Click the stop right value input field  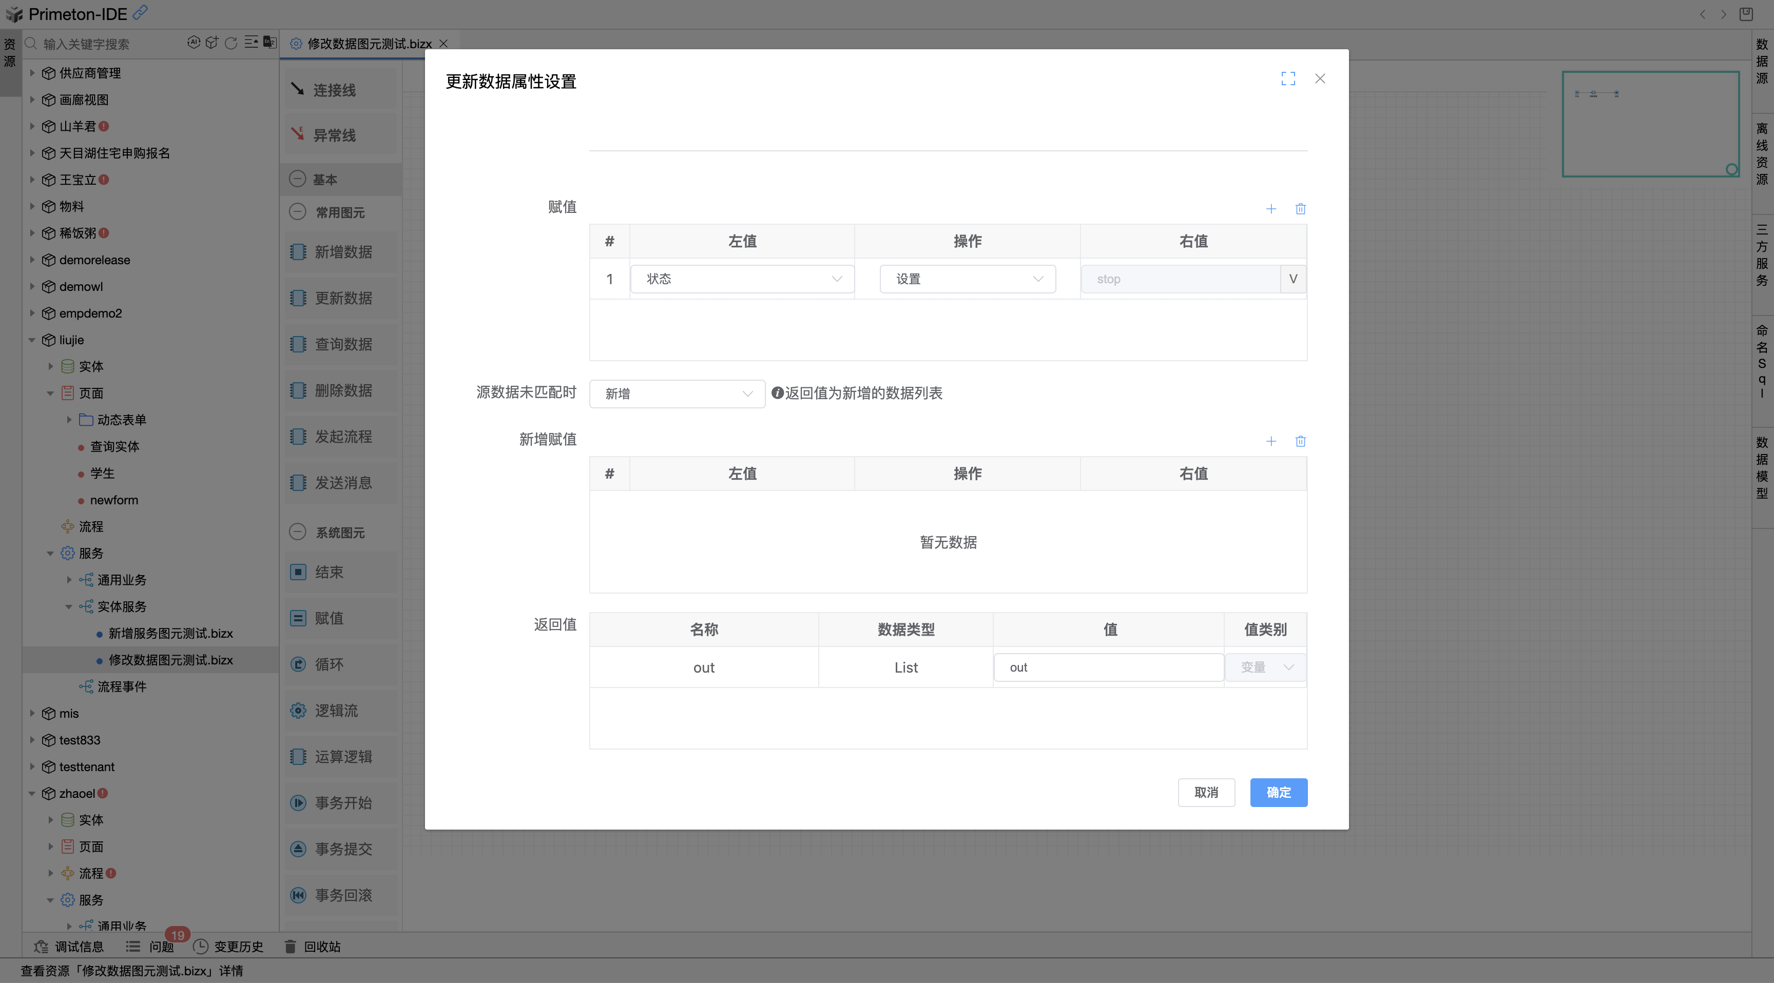[1178, 279]
